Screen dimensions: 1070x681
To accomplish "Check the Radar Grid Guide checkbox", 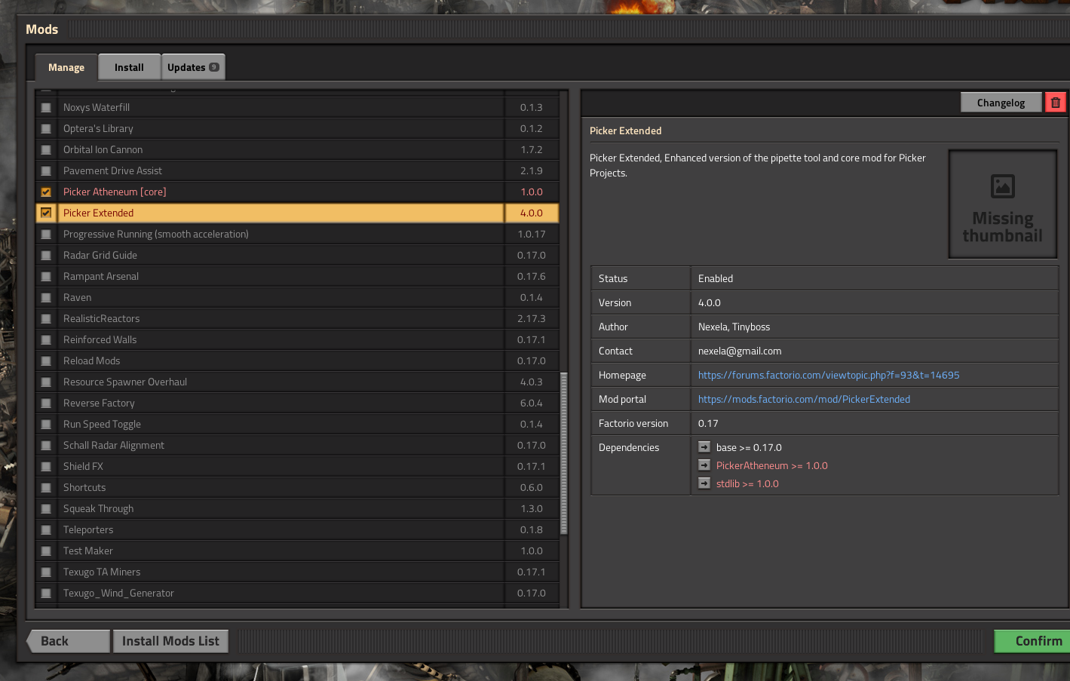I will coord(46,256).
